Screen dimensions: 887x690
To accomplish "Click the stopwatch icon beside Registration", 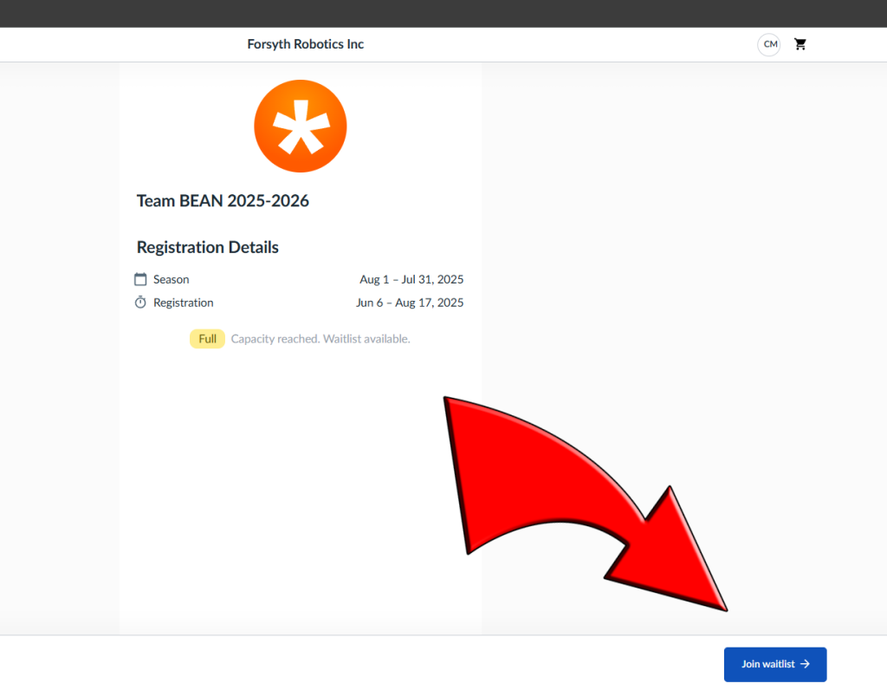I will tap(140, 303).
